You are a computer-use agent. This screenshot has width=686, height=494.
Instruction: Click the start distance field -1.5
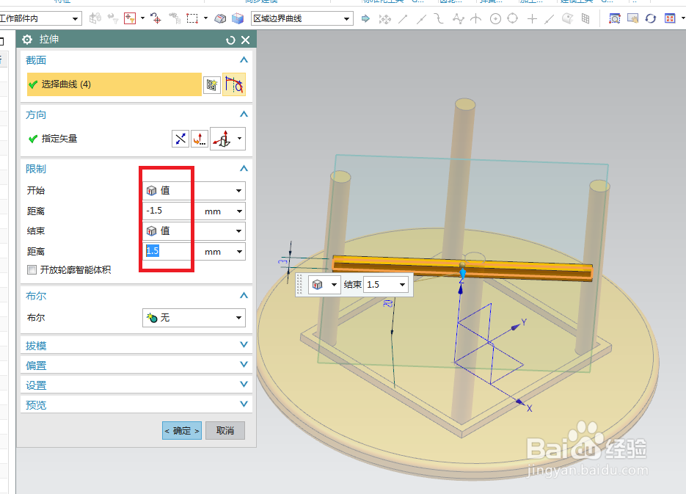tap(167, 211)
